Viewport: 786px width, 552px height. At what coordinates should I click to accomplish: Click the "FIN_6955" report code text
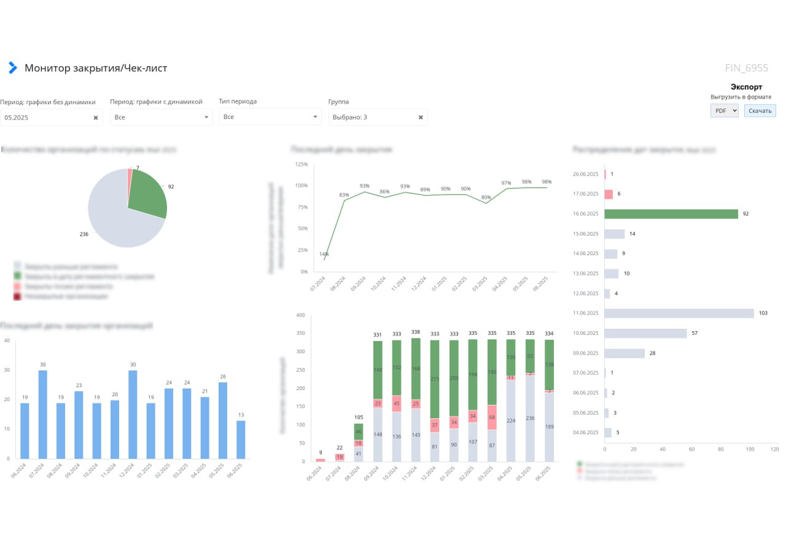(747, 68)
